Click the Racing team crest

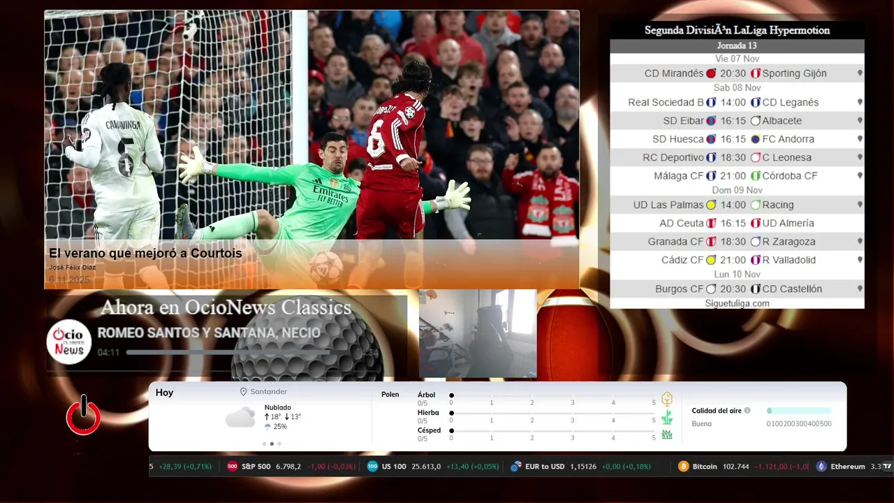click(755, 205)
